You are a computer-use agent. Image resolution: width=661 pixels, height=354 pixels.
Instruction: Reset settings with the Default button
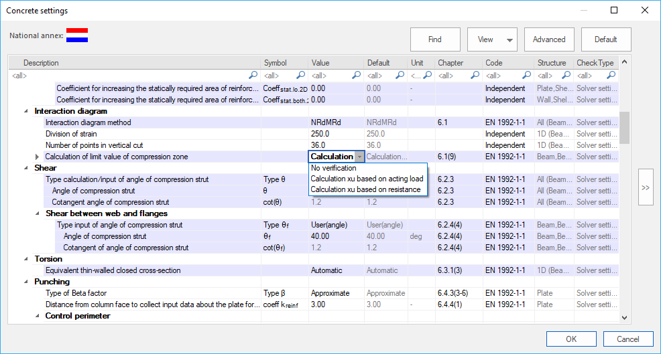(x=605, y=39)
